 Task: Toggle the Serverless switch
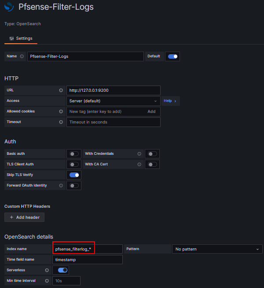[x=62, y=270]
